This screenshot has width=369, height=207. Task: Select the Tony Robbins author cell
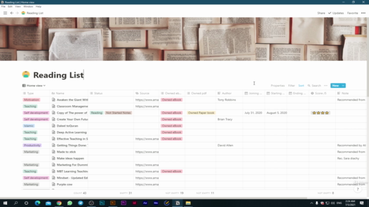click(229, 99)
